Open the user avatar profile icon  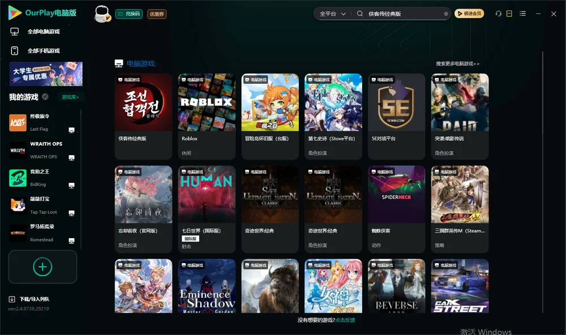[102, 14]
